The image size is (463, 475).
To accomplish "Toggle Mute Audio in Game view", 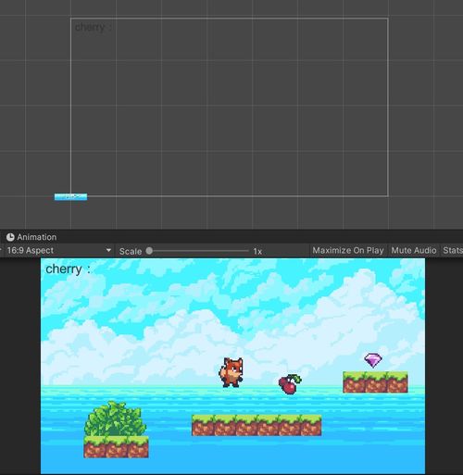I will [x=414, y=250].
